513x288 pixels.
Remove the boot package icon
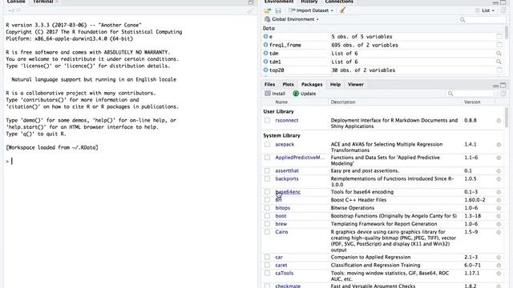pyautogui.click(x=499, y=216)
